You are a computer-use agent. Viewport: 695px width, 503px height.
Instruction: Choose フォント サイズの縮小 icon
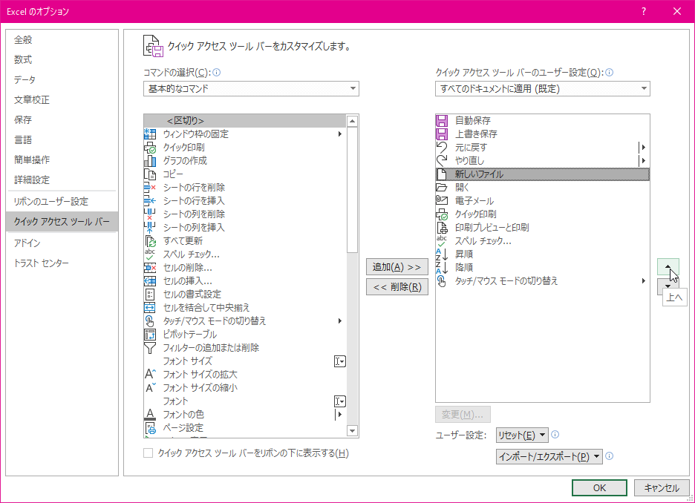coord(150,388)
